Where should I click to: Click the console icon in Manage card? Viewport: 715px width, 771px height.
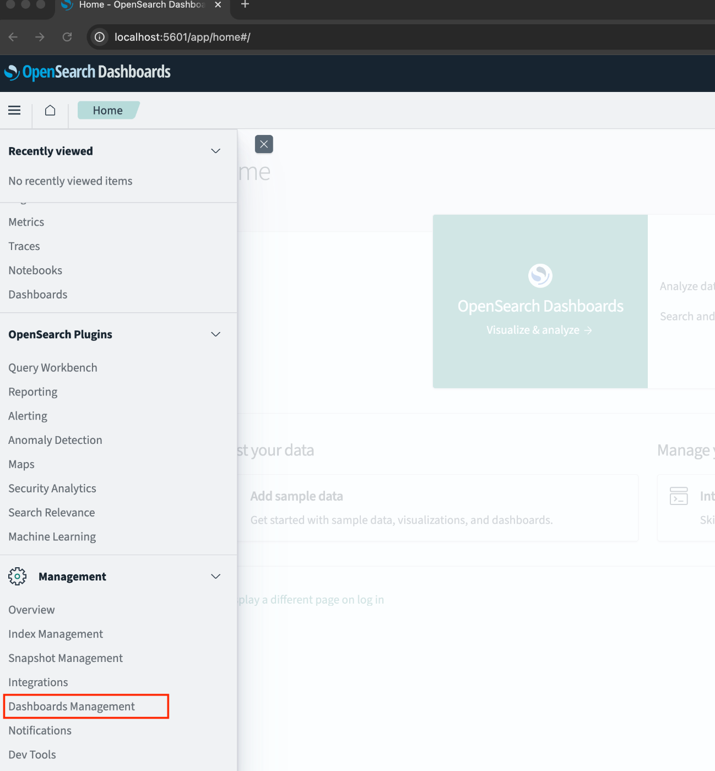tap(679, 496)
